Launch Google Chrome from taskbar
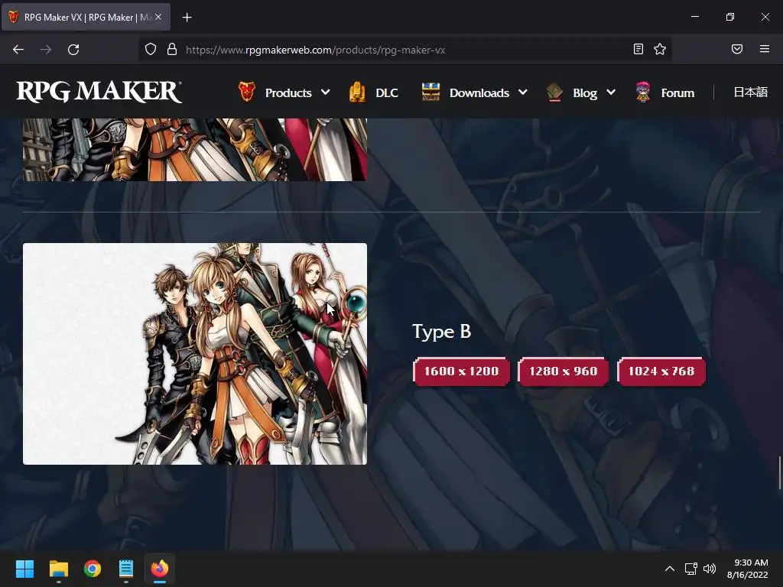 tap(93, 569)
